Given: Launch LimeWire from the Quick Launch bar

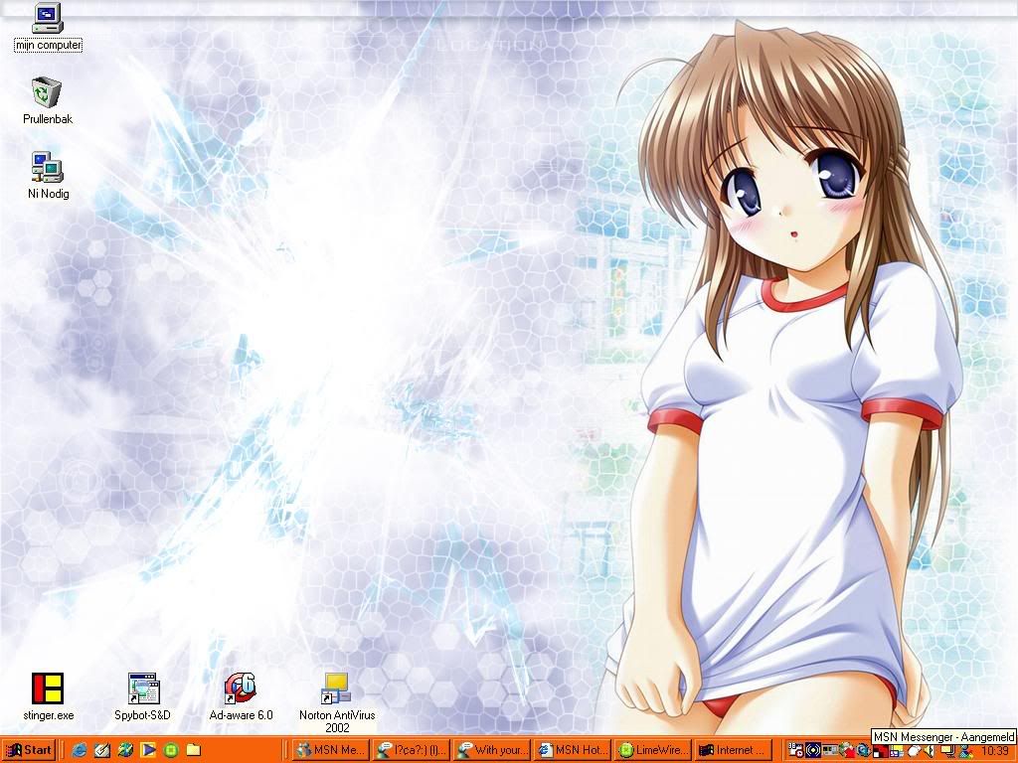Looking at the screenshot, I should pyautogui.click(x=171, y=750).
